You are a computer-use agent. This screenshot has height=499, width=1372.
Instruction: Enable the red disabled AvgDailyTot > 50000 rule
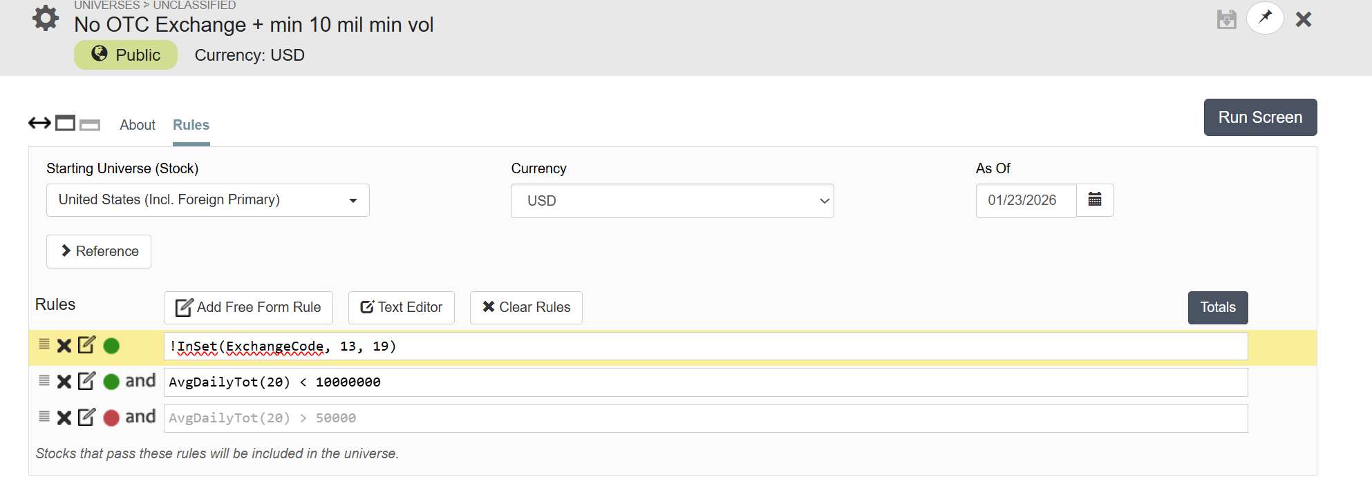coord(111,418)
